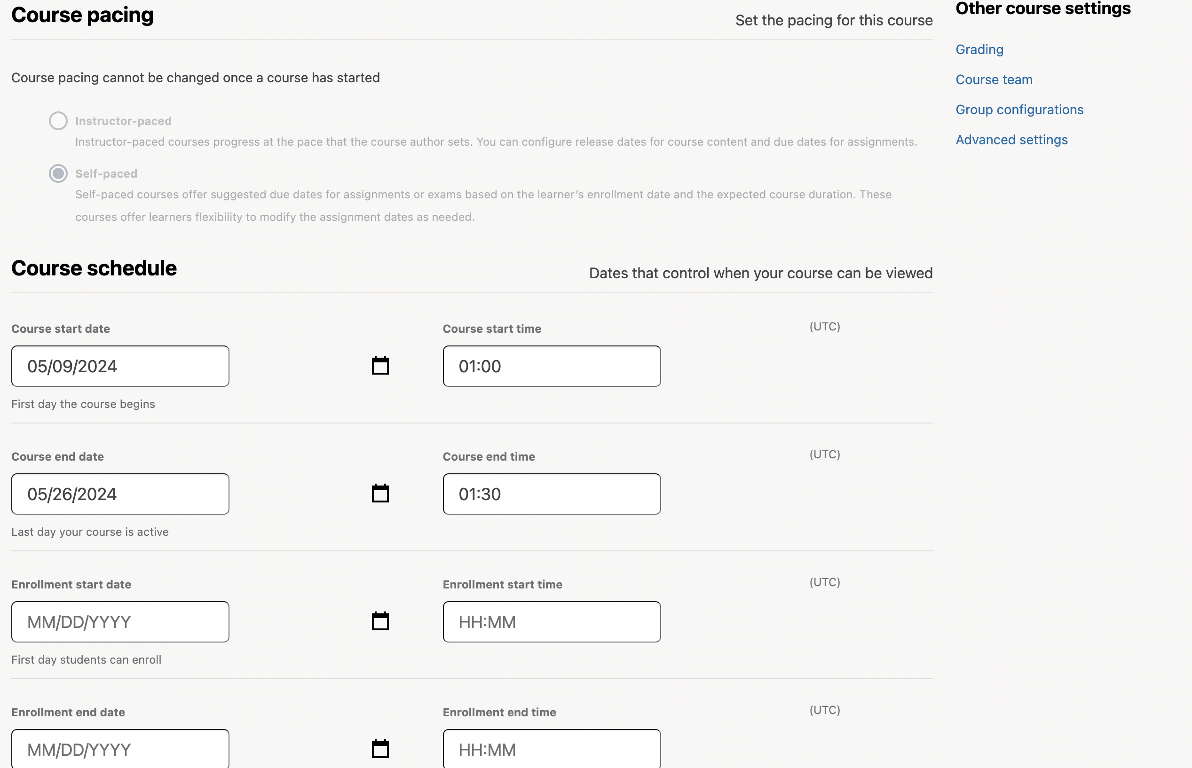Click the Self-paced option label
This screenshot has height=768, width=1192.
[x=106, y=173]
